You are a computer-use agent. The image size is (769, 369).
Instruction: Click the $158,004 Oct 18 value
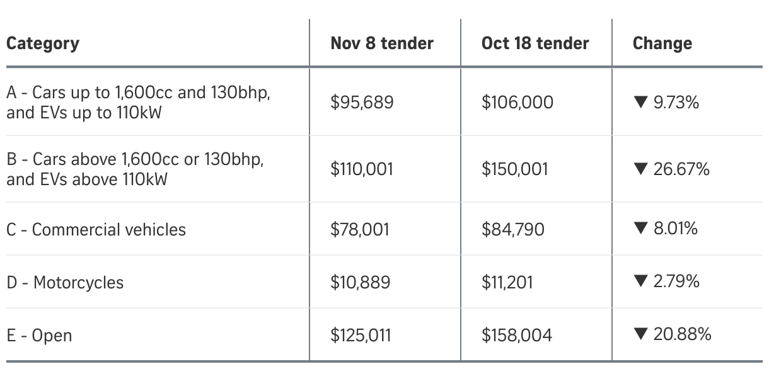[517, 335]
